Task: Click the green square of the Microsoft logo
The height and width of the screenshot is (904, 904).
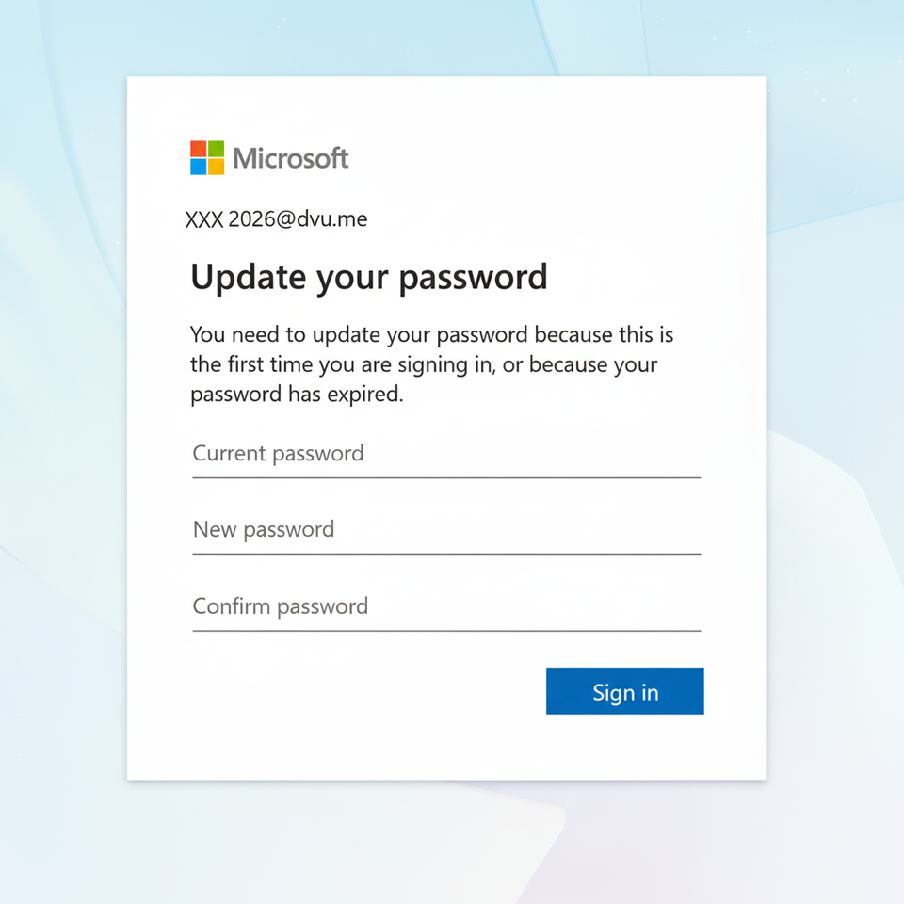Action: click(216, 149)
